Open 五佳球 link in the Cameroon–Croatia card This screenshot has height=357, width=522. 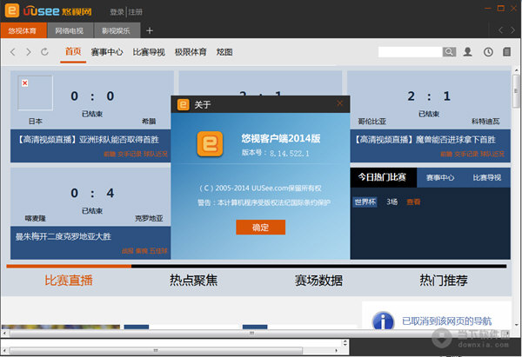click(158, 251)
